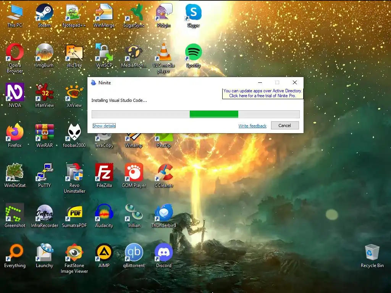Select the Everything search icon
This screenshot has width=391, height=293.
(x=15, y=256)
